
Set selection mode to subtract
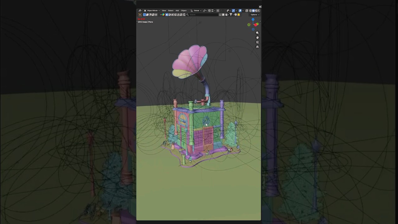click(x=150, y=15)
